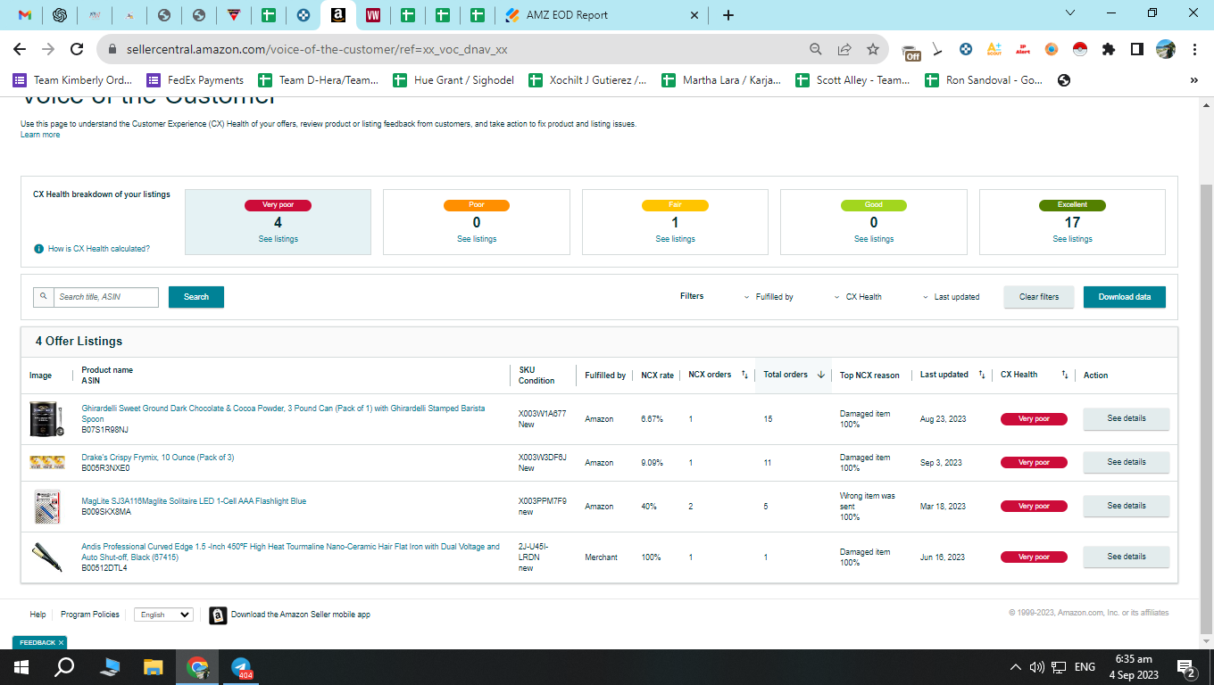Click Andis flat iron thumbnail
The height and width of the screenshot is (685, 1214).
(46, 557)
